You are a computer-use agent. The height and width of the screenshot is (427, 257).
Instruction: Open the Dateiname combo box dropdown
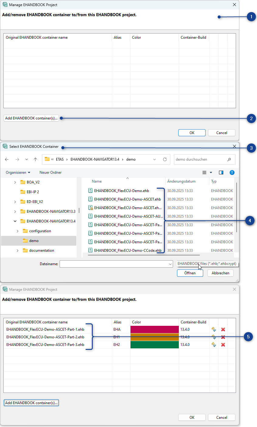pos(171,264)
